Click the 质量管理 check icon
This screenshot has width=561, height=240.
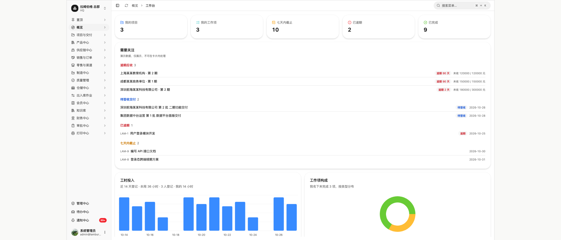pos(73,80)
